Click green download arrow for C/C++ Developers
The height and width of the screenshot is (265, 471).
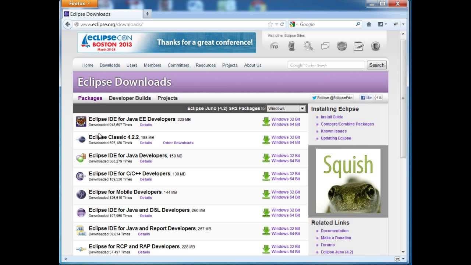266,176
